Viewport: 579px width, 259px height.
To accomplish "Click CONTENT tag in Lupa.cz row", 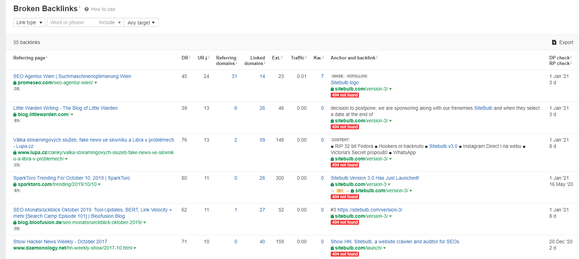I will coord(340,140).
